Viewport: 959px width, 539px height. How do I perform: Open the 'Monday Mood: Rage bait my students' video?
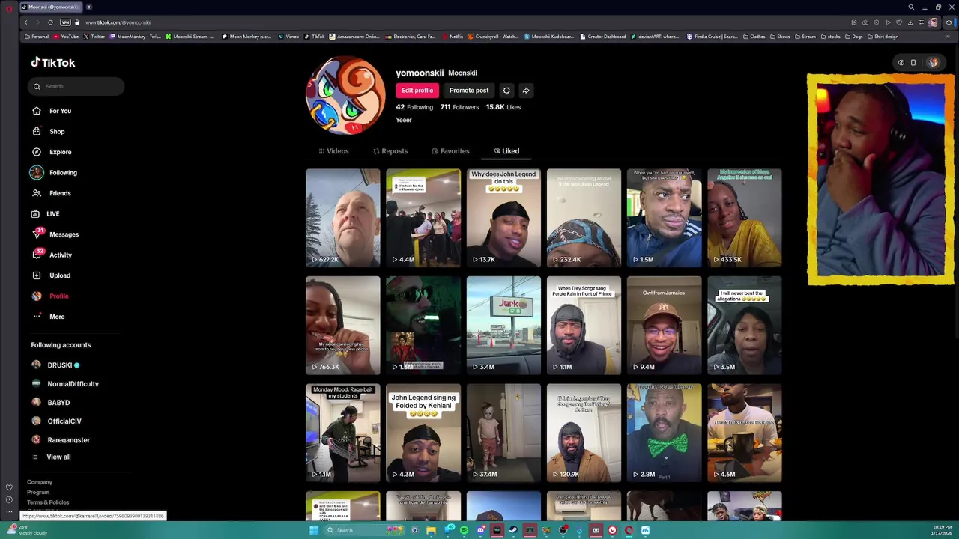coord(343,433)
